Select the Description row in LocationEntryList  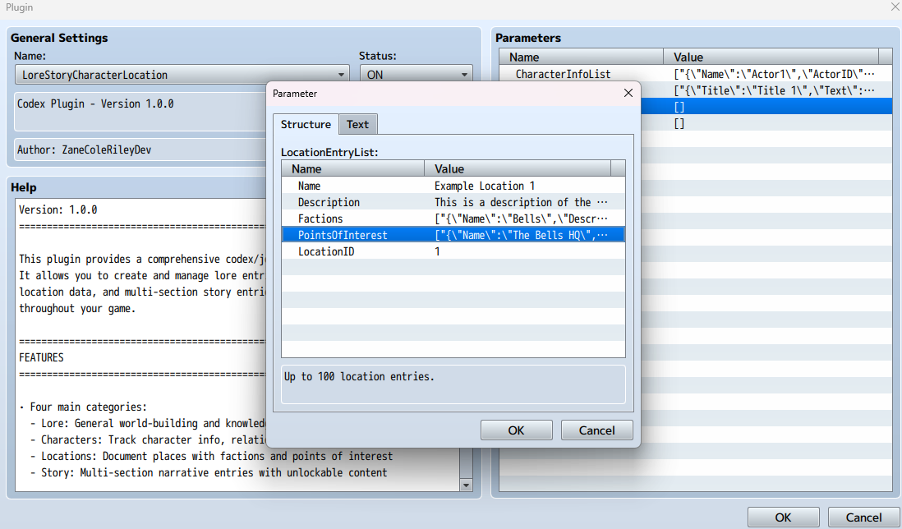click(453, 202)
